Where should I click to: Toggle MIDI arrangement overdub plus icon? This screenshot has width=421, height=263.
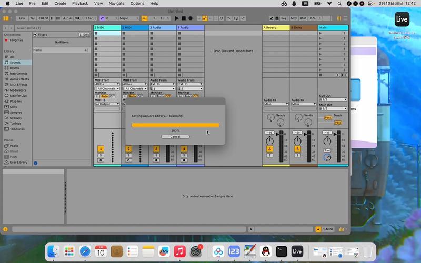199,18
